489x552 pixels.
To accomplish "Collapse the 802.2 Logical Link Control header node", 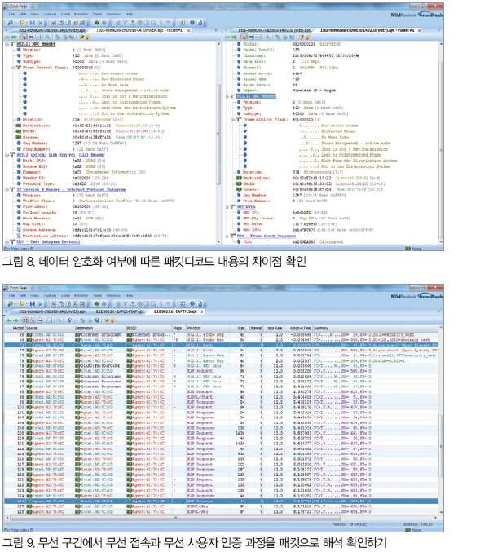I will click(x=8, y=154).
